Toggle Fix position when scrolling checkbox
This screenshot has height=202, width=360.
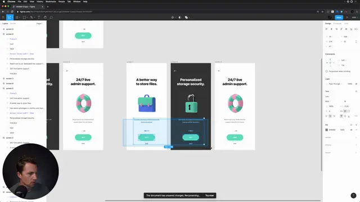pos(326,71)
